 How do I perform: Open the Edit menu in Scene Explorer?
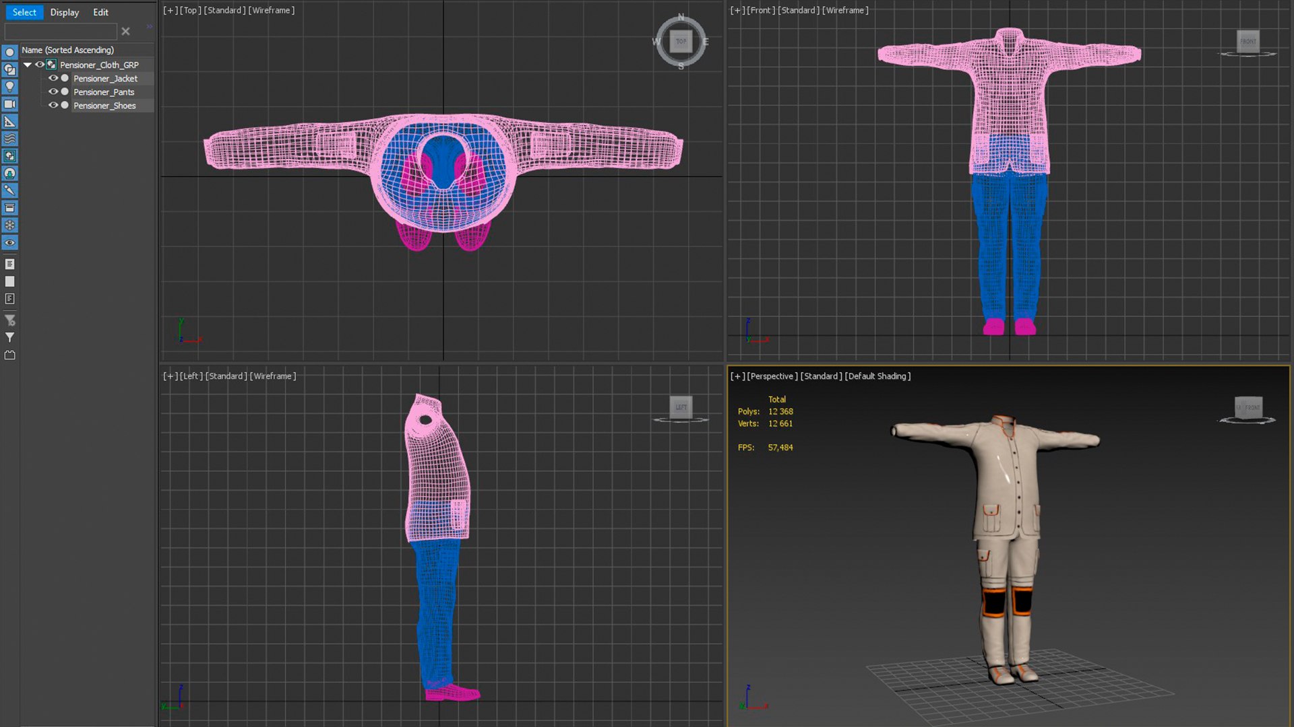100,12
